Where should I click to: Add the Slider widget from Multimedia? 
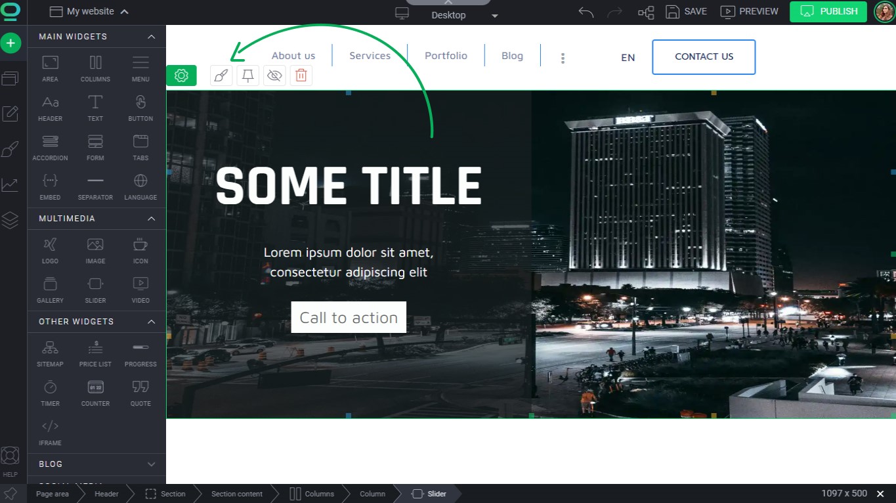pyautogui.click(x=95, y=290)
